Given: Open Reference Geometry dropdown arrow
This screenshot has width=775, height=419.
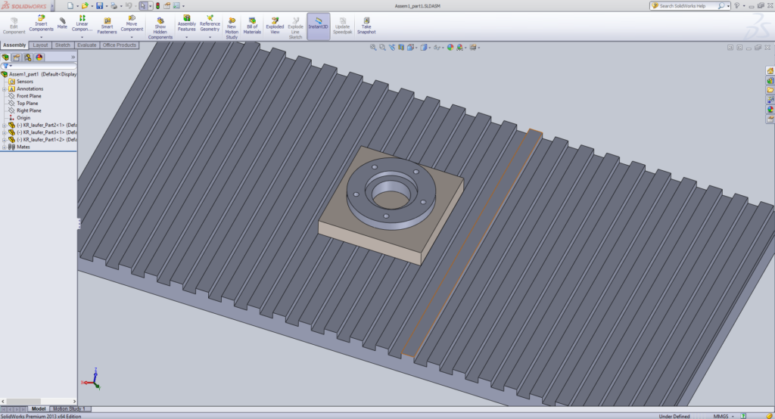Looking at the screenshot, I should point(210,38).
